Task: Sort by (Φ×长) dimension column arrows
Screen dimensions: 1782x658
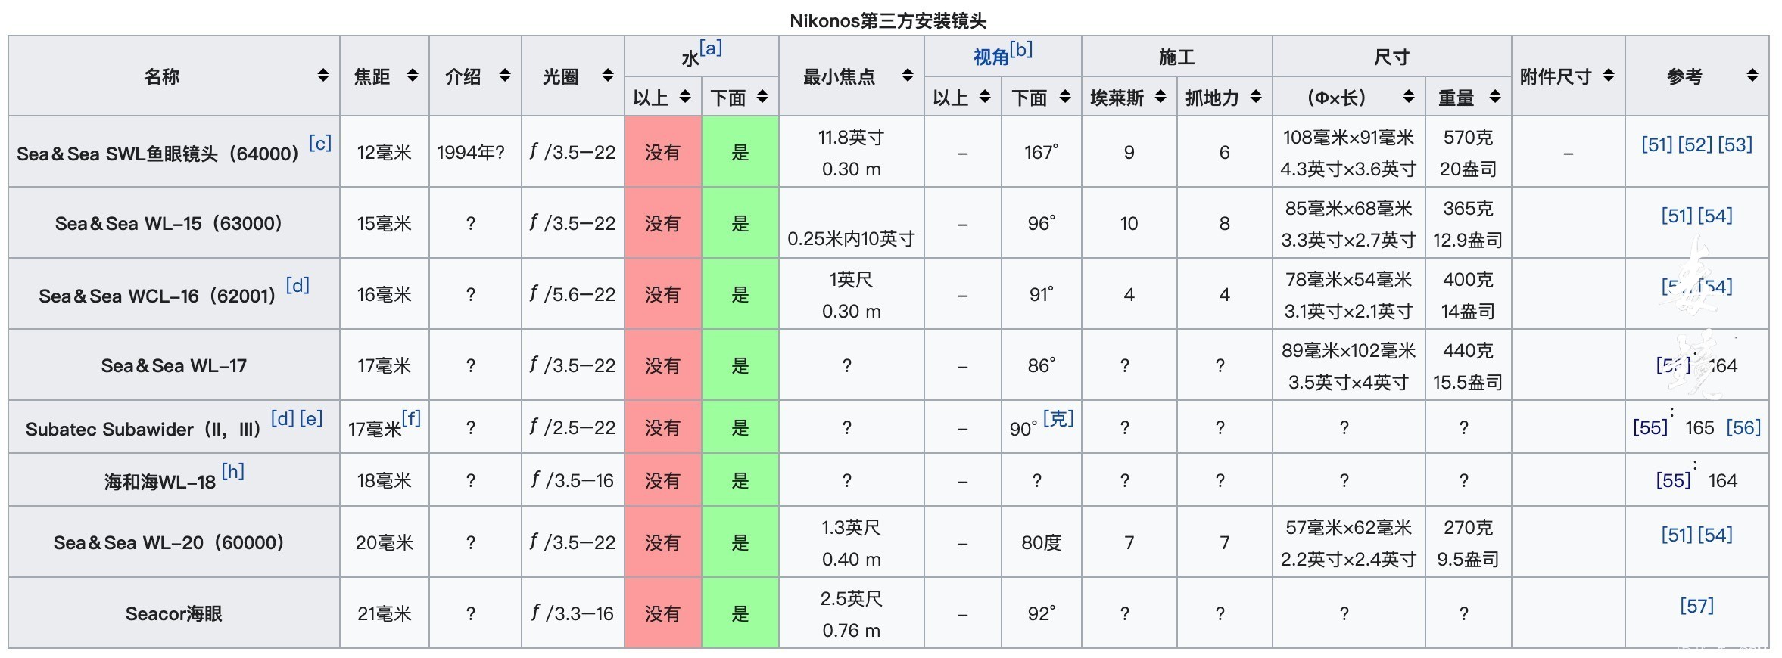Action: tap(1408, 97)
